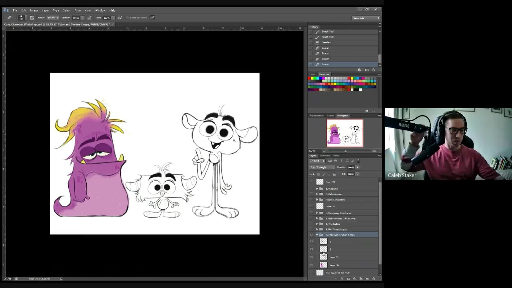Expand the 2. Baby Animals group
Viewport: 512px width, 288px height.
click(x=317, y=194)
